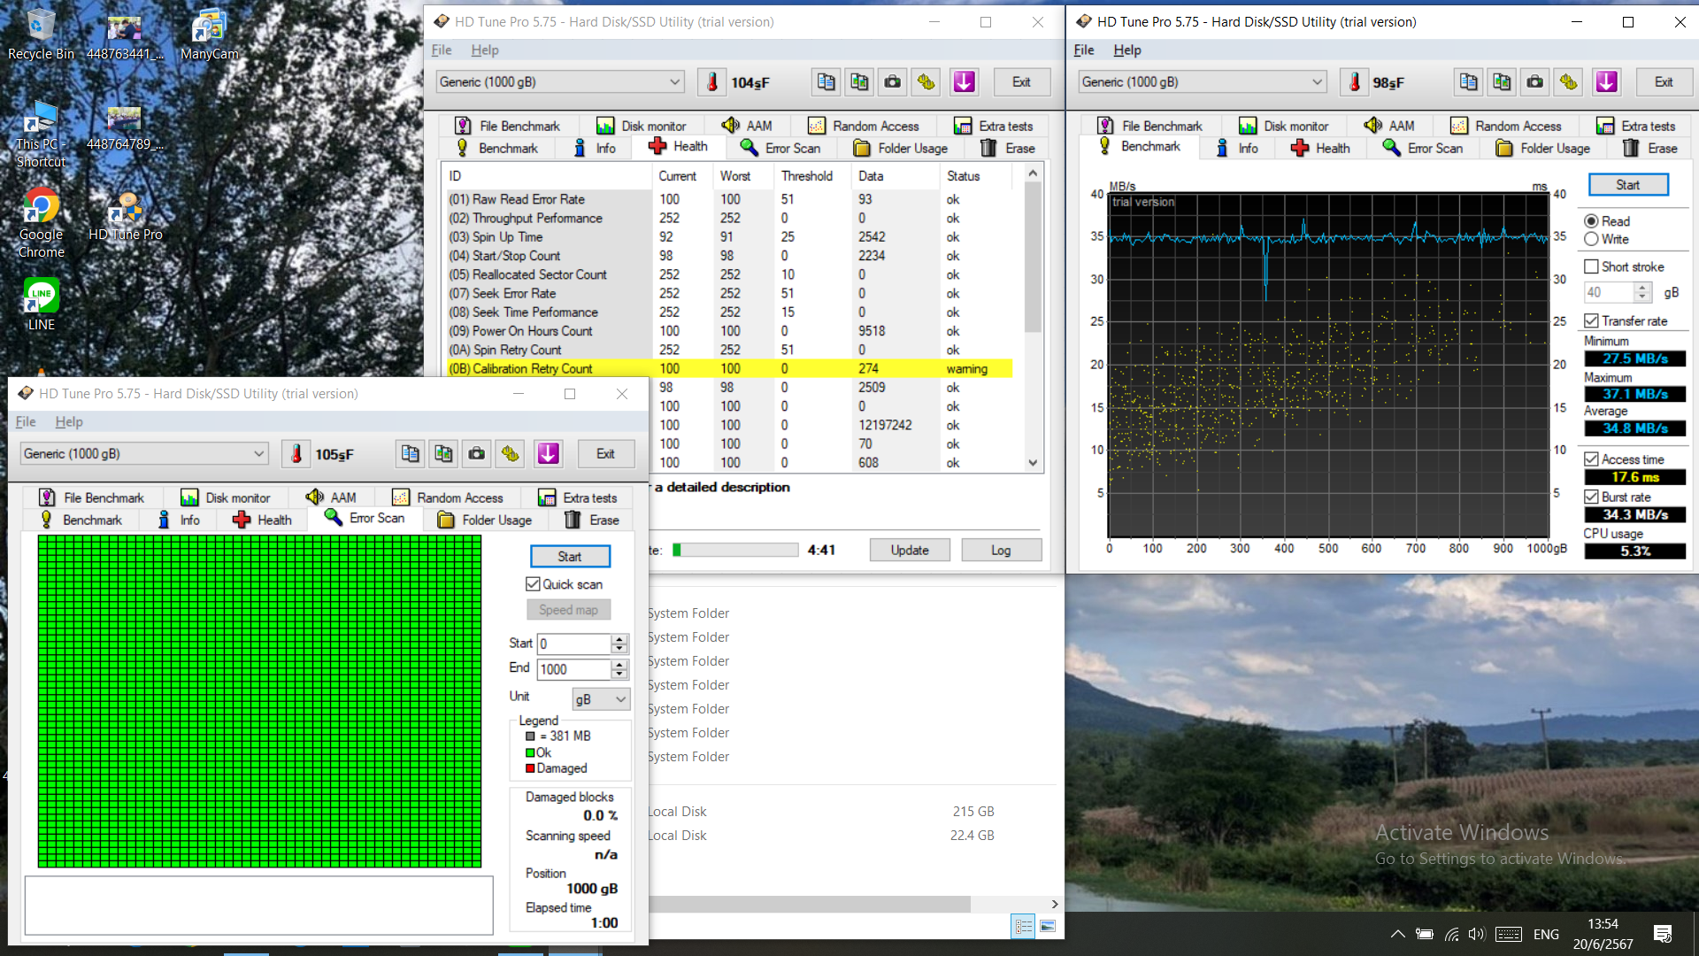Toggle Transfer rate checkbox
Image resolution: width=1699 pixels, height=956 pixels.
coord(1591,320)
